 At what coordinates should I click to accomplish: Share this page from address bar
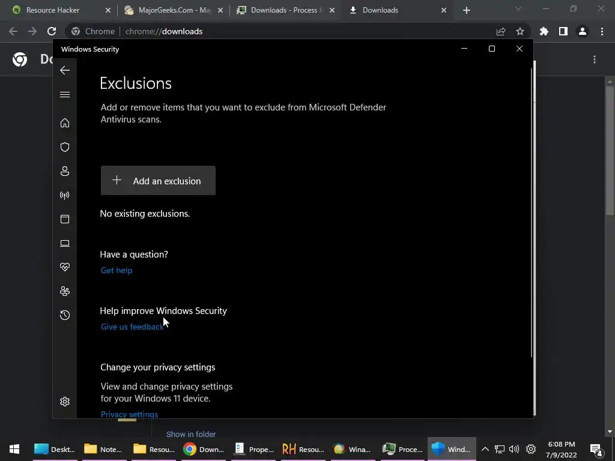click(x=501, y=31)
